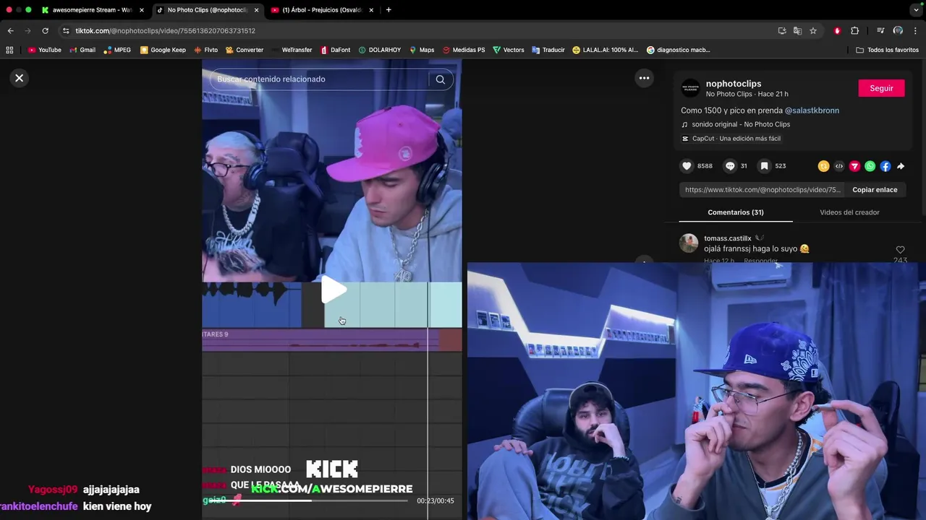
Task: Open the @salastkbronn mention
Action: coord(812,110)
